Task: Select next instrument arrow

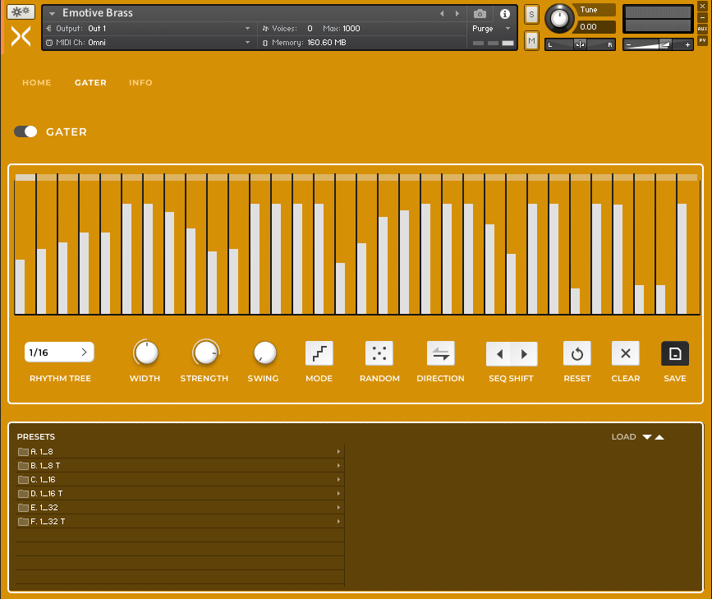Action: pyautogui.click(x=457, y=14)
